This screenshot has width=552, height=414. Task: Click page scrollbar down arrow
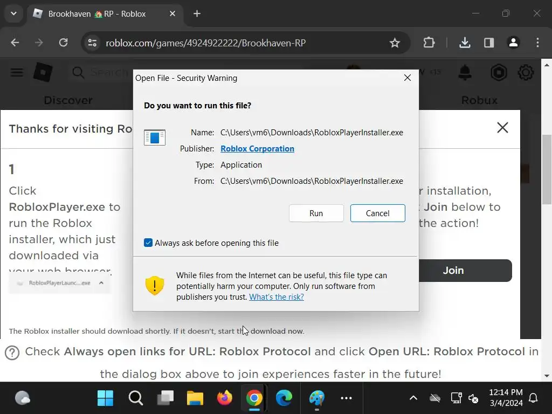tap(547, 376)
